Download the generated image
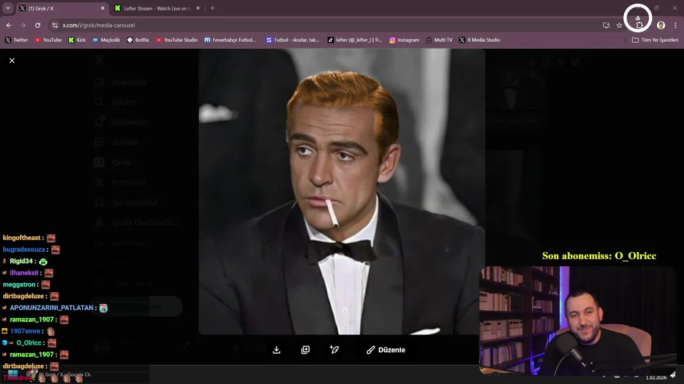This screenshot has height=384, width=684. (x=276, y=350)
